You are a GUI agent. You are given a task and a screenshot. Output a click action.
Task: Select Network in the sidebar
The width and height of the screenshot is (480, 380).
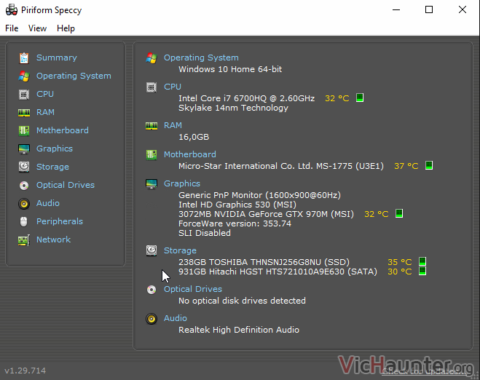54,240
